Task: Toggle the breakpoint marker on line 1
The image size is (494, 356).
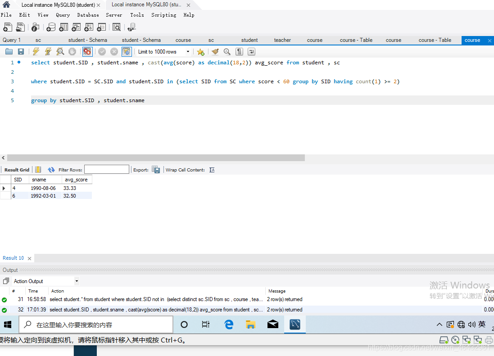Action: [19, 62]
